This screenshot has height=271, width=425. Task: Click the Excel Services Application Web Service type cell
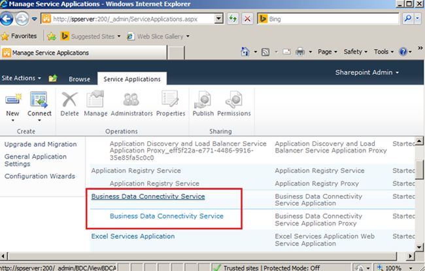click(324, 240)
